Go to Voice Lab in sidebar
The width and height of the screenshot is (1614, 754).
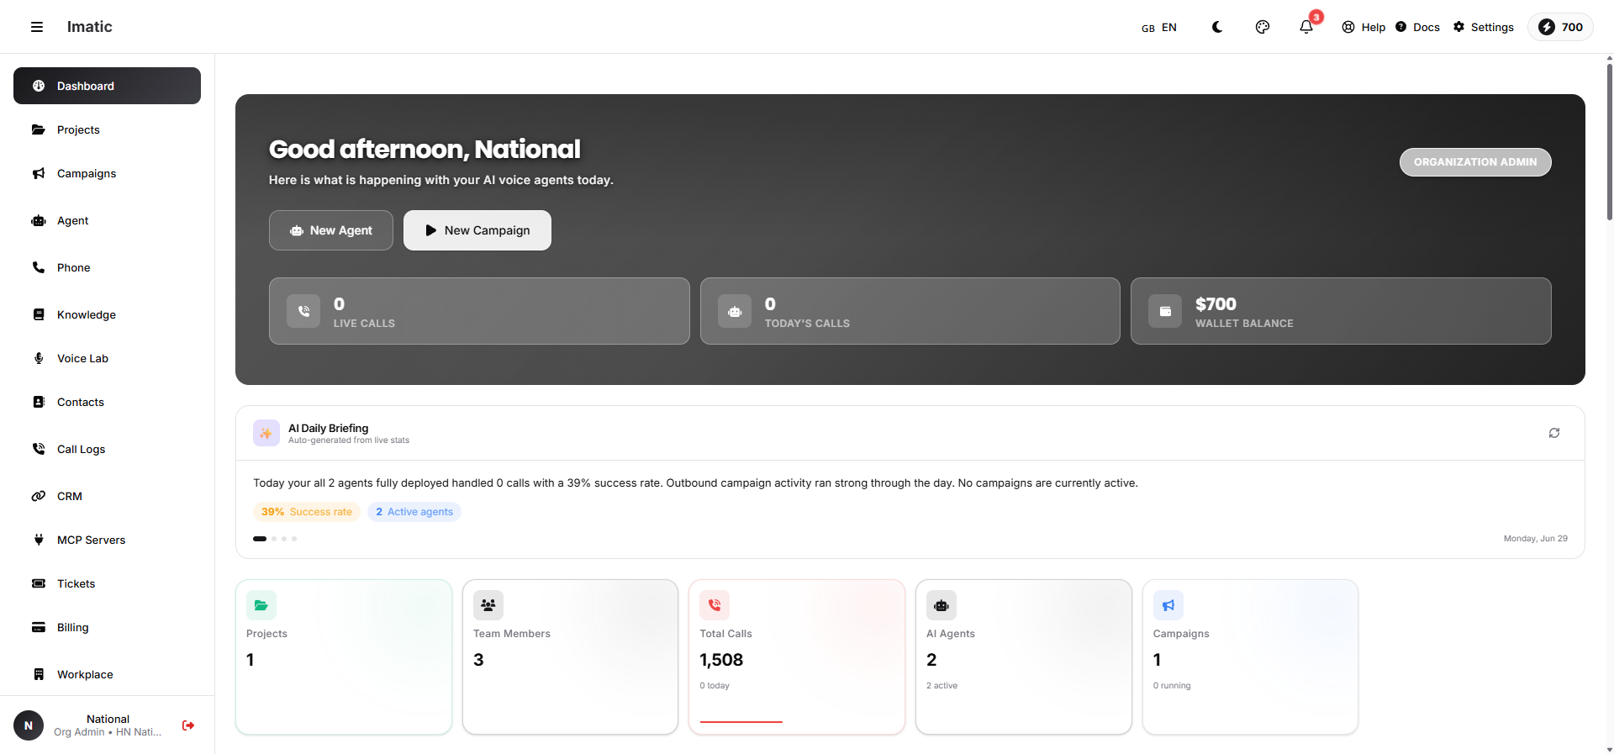pos(107,358)
